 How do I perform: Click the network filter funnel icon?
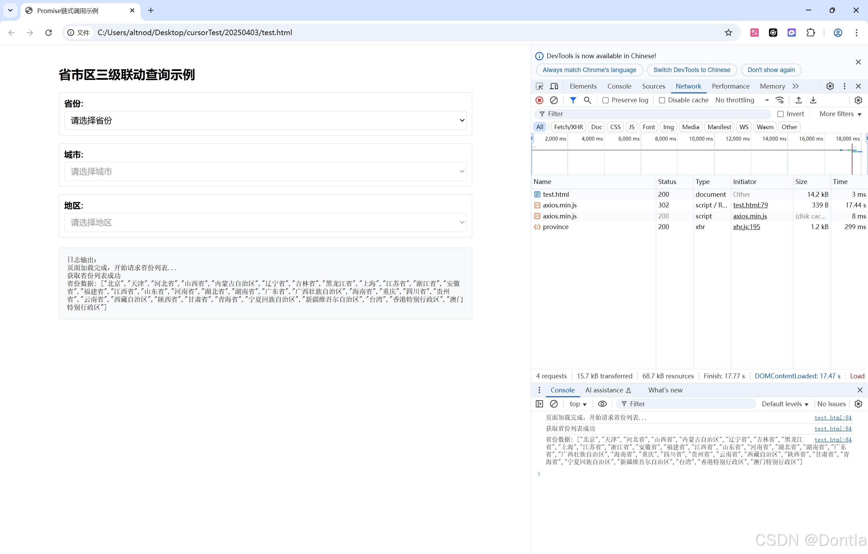tap(573, 100)
